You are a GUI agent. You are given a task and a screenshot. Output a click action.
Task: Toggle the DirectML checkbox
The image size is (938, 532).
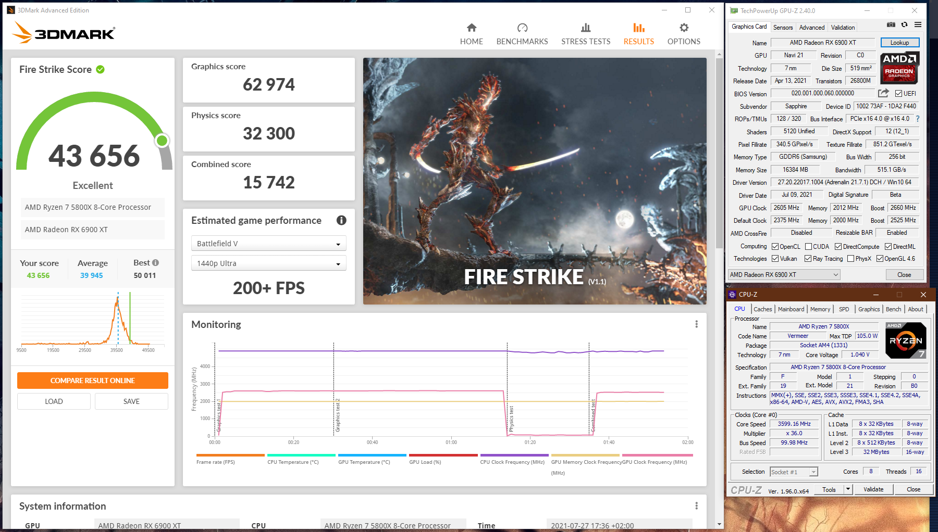tap(888, 247)
